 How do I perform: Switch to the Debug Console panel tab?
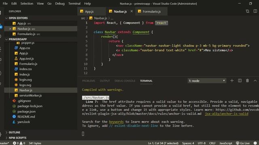125,81
